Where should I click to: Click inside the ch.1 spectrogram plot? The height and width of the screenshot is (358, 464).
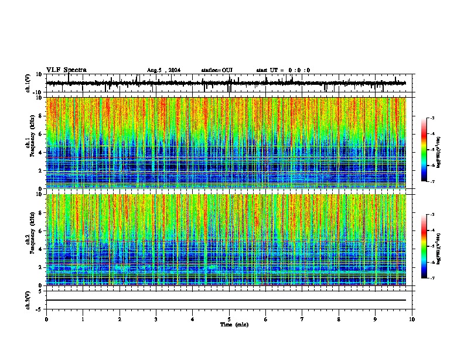tap(226, 143)
